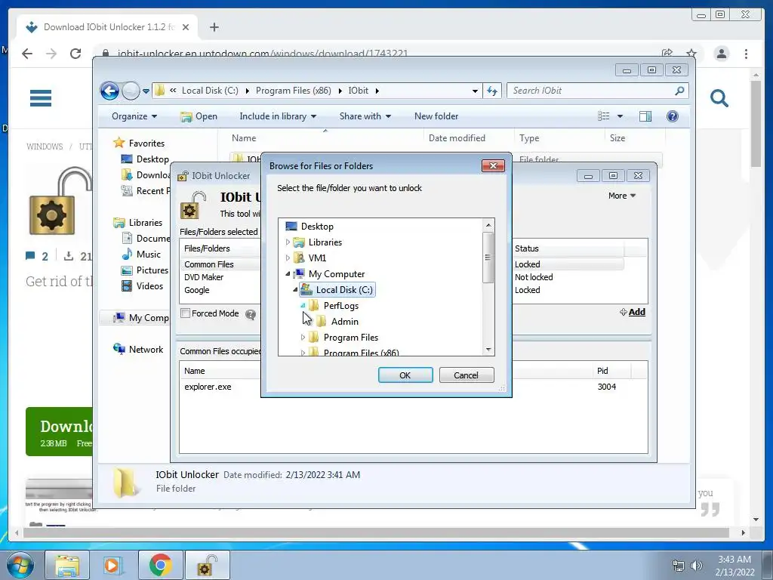The height and width of the screenshot is (580, 773).
Task: Open the address bar history dropdown
Action: (475, 91)
